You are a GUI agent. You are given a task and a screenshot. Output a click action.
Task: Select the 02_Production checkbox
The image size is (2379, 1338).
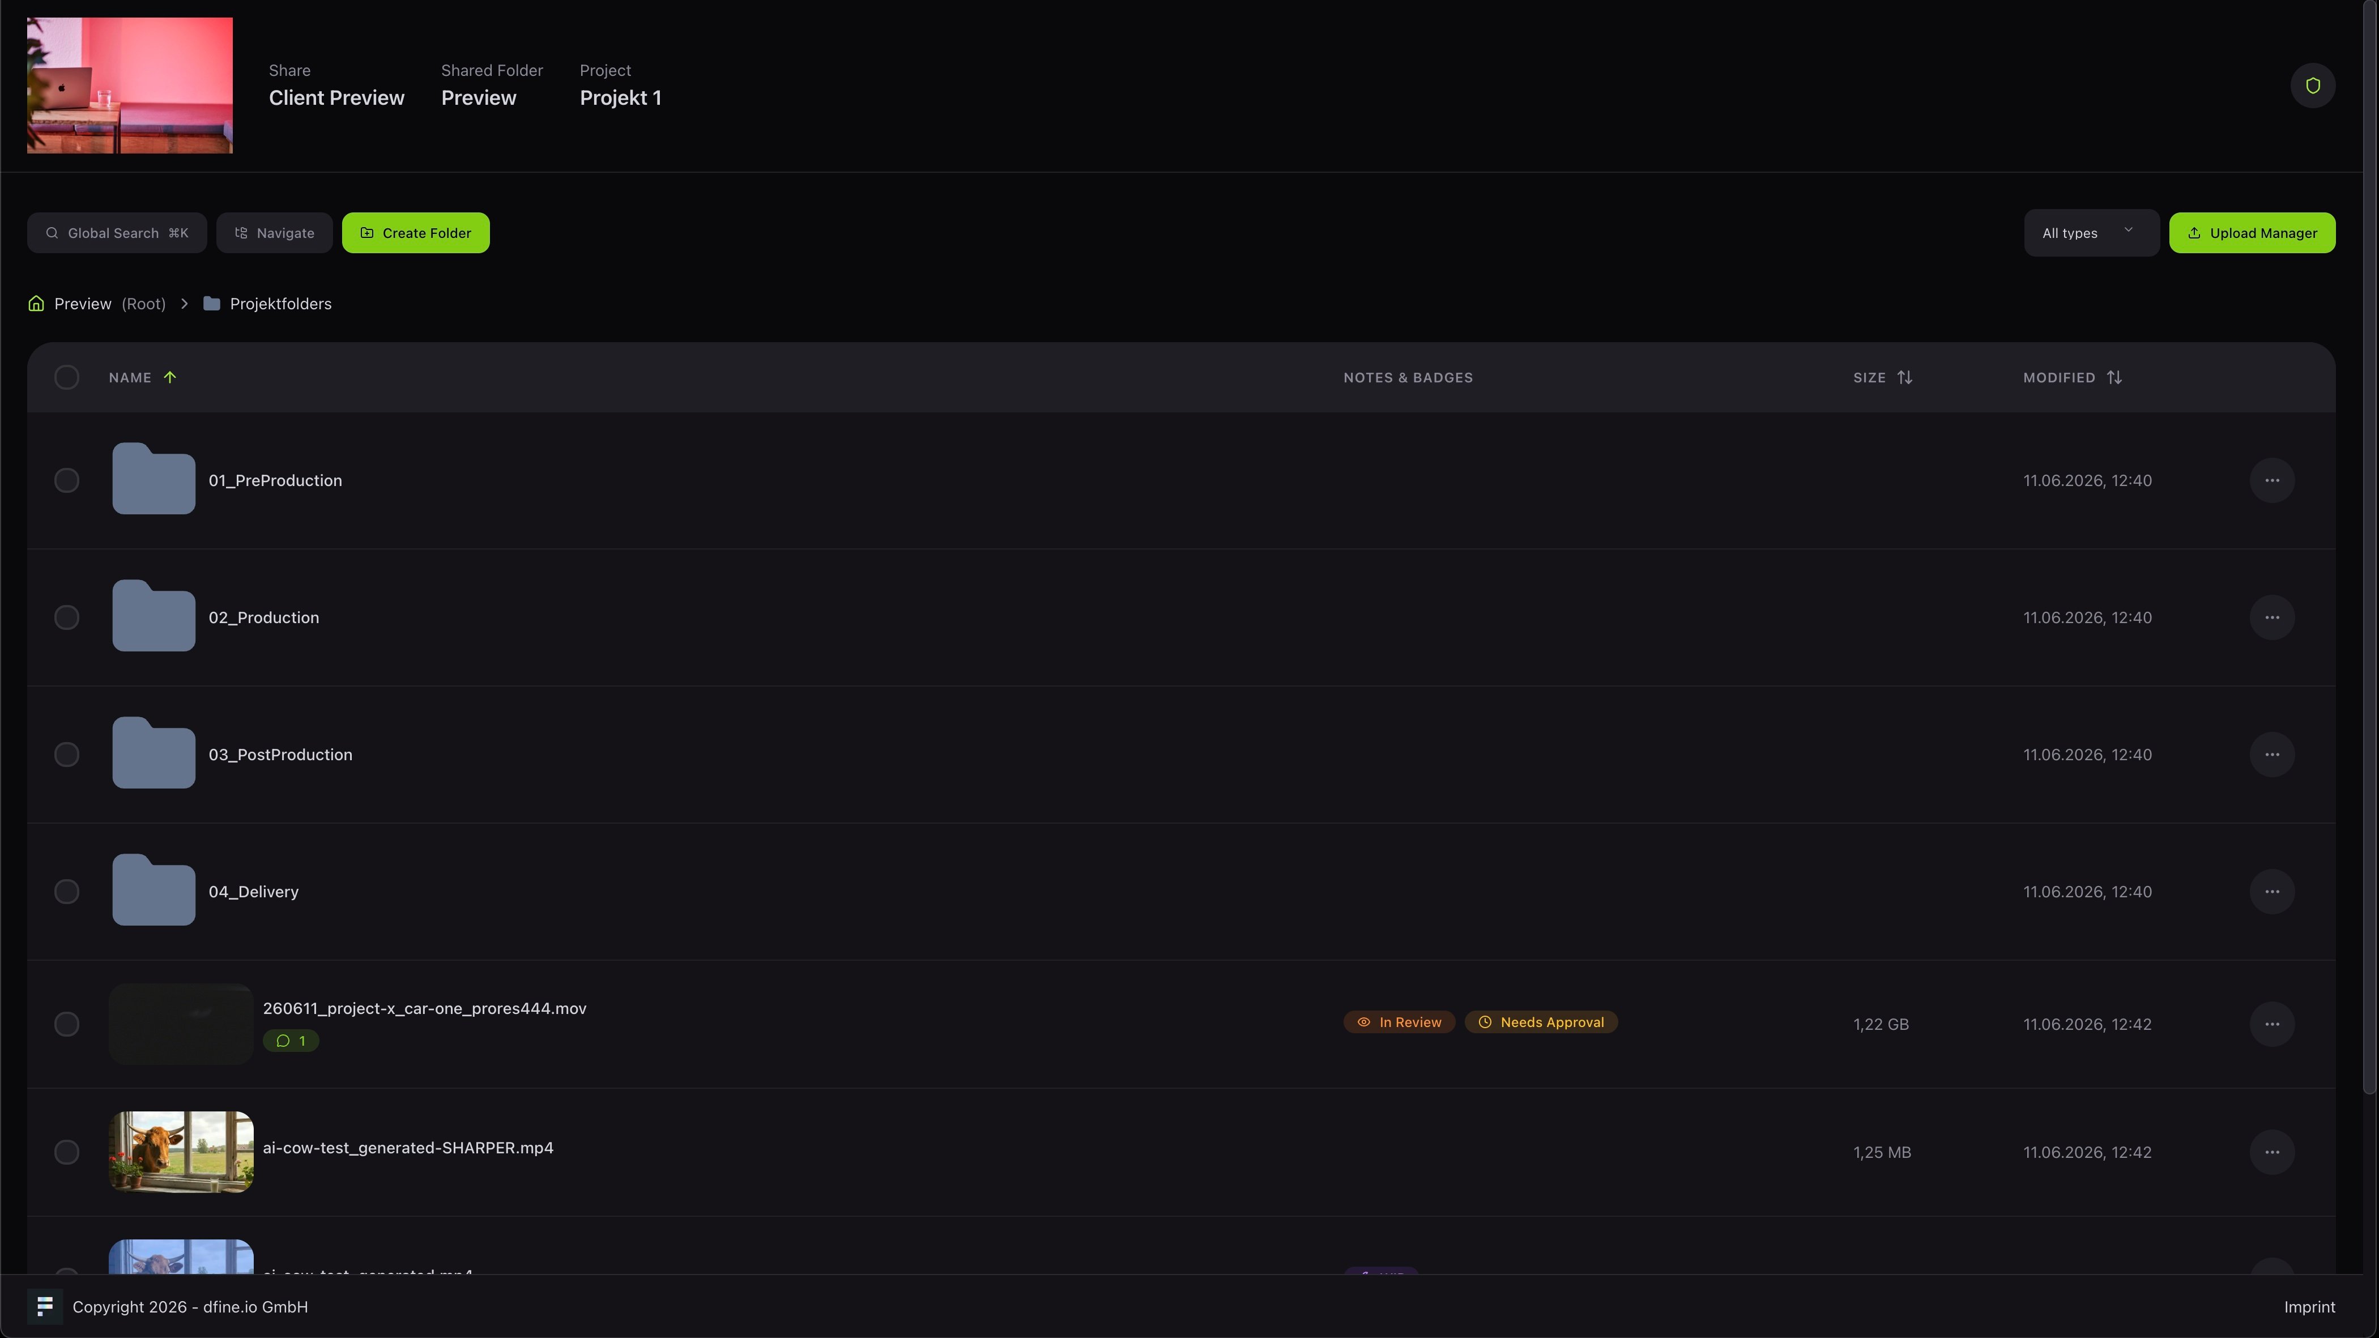(66, 618)
